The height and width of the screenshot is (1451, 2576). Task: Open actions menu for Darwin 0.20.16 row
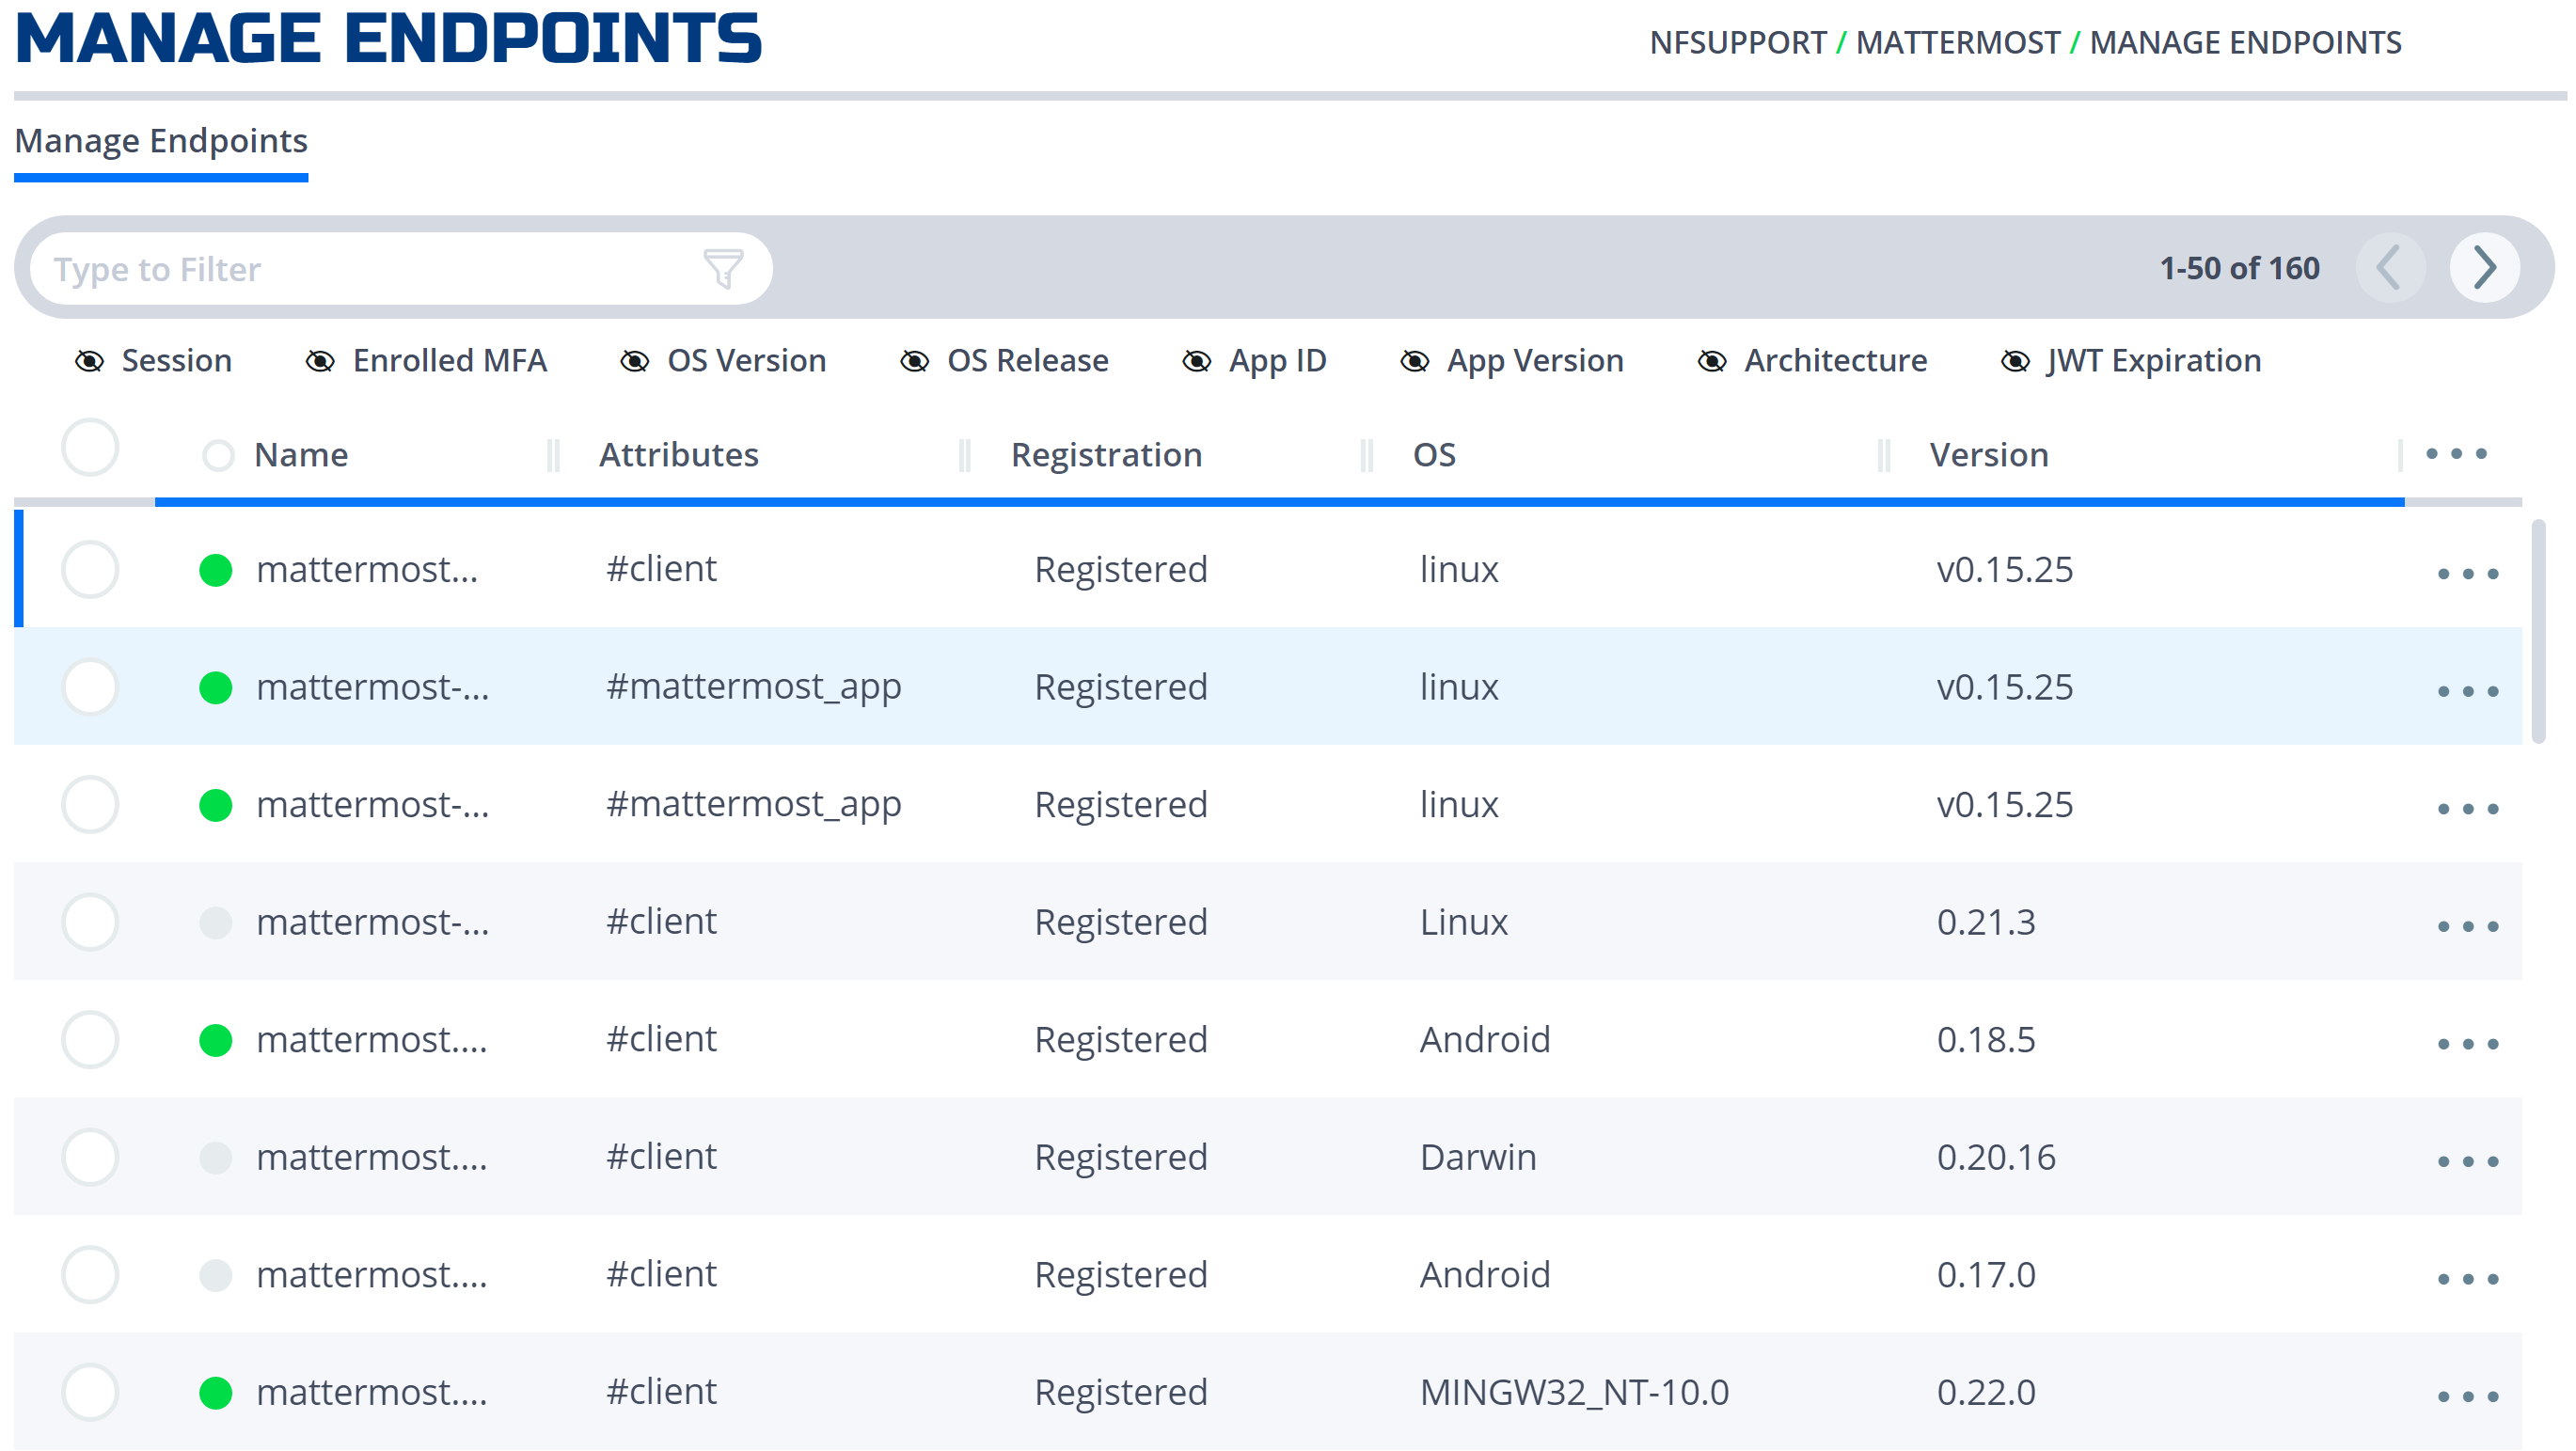coord(2467,1161)
